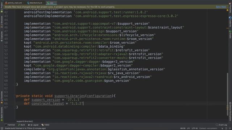Click the $glassfish_annotation_version variable
The image size is (232, 130).
coord(136,69)
